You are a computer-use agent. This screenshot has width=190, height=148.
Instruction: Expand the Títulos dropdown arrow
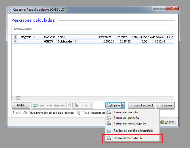pos(91,105)
